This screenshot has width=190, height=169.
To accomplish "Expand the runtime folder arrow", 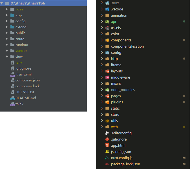I will 7,45.
